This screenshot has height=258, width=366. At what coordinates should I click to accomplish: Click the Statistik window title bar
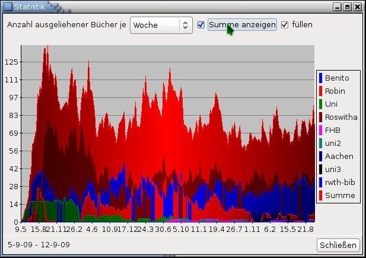coord(182,7)
